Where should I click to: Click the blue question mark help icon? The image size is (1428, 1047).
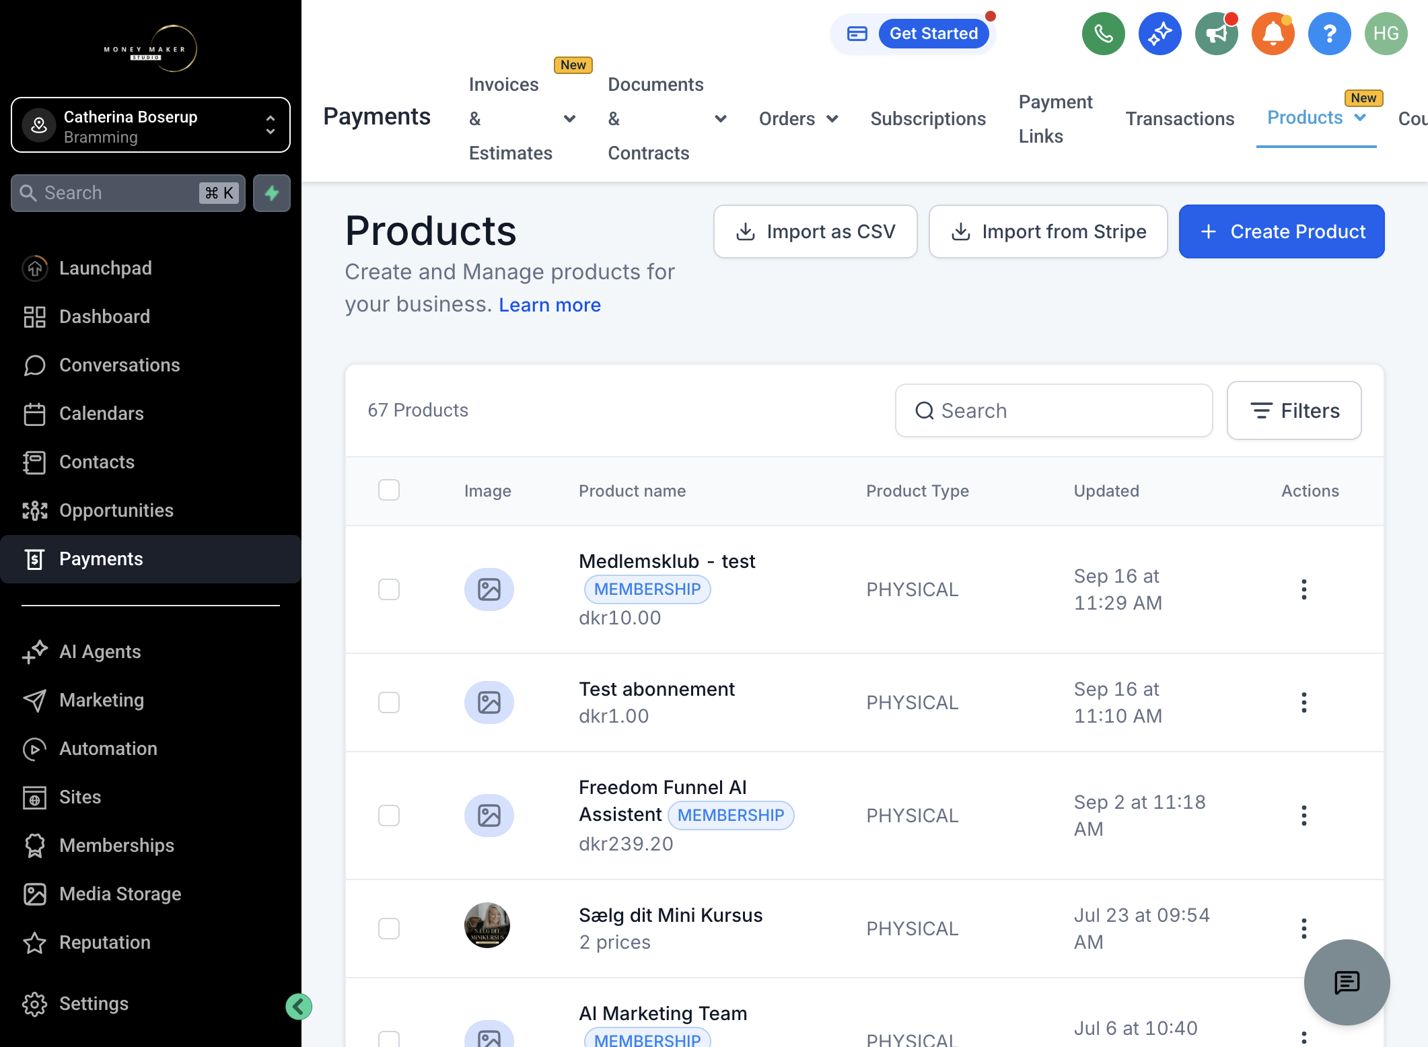(x=1329, y=34)
